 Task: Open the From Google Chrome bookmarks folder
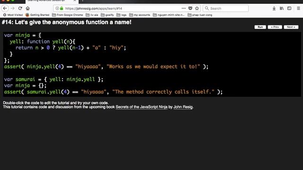(67, 15)
